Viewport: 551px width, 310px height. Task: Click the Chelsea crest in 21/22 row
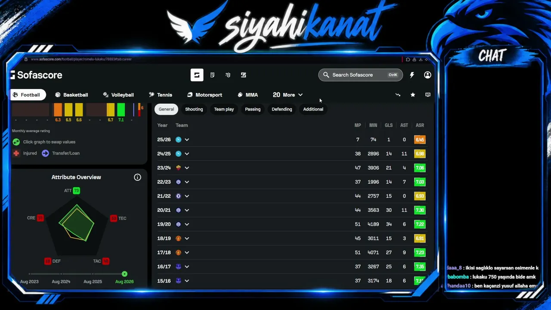point(178,196)
